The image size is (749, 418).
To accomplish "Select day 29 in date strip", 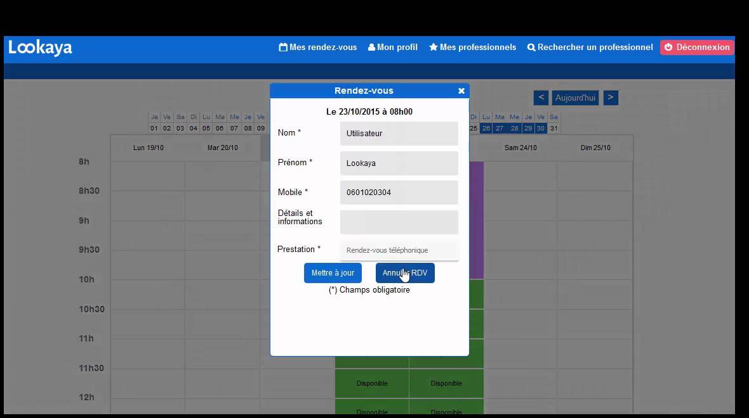I will click(x=528, y=128).
